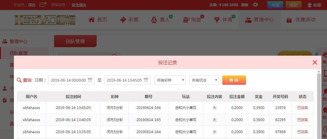Click the 安全退出 logout link
This screenshot has height=139, width=327.
point(79,5)
